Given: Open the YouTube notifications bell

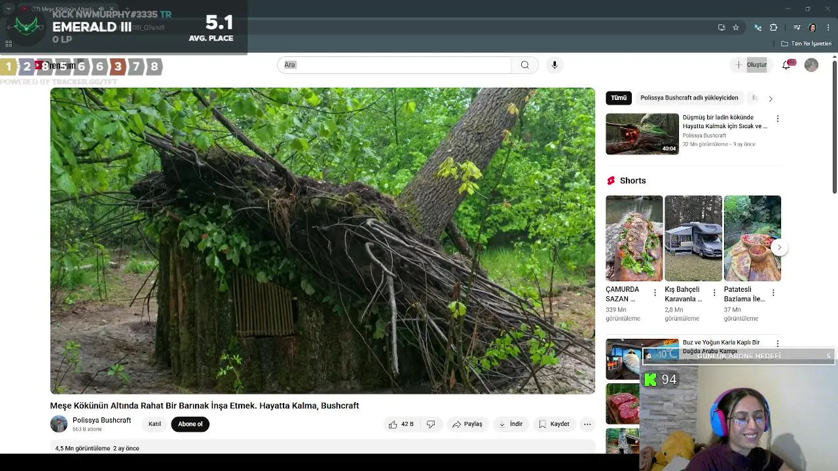Looking at the screenshot, I should 786,65.
